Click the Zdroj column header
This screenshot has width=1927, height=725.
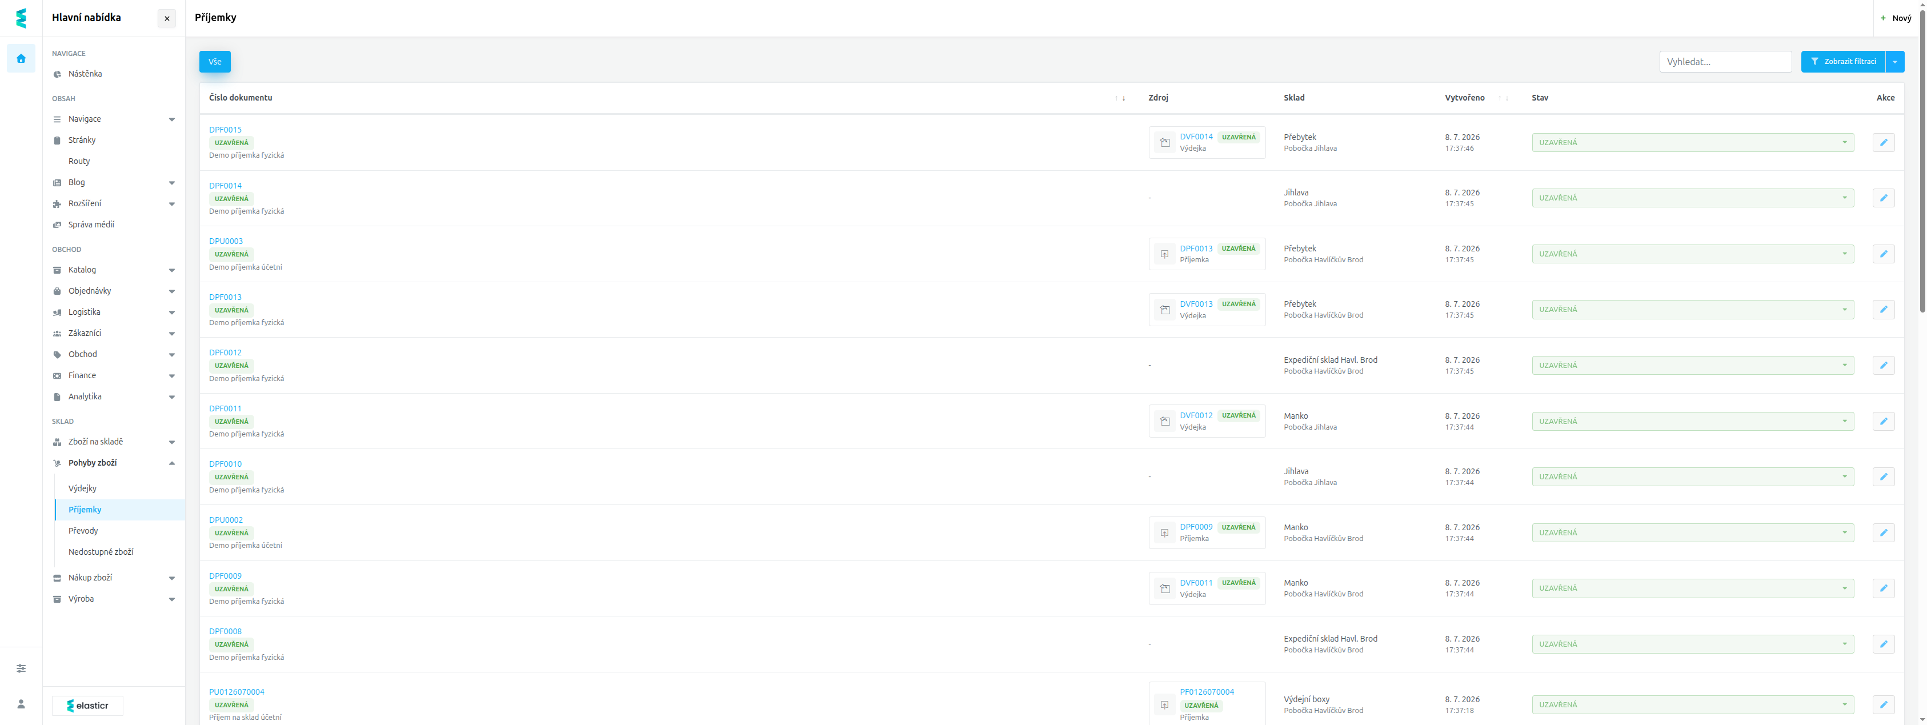click(1158, 98)
